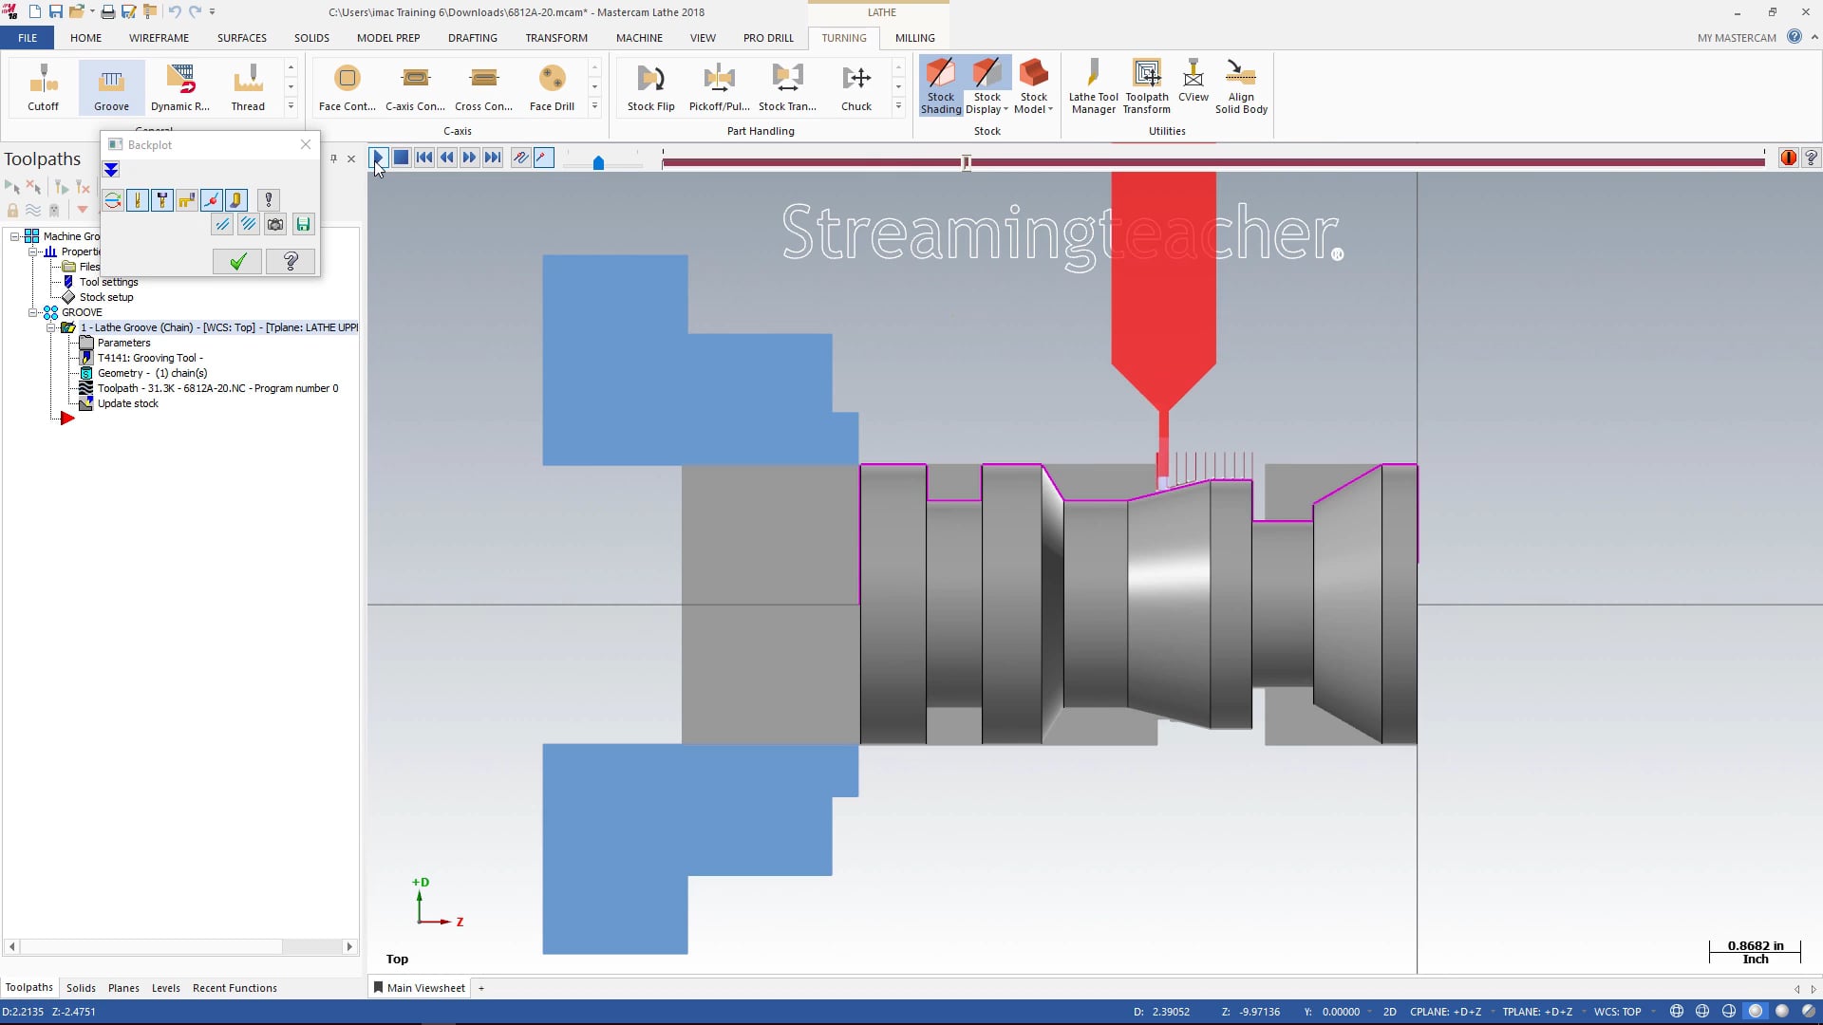The image size is (1823, 1025).
Task: Expand the C-axis toolpaths gallery
Action: 594,106
